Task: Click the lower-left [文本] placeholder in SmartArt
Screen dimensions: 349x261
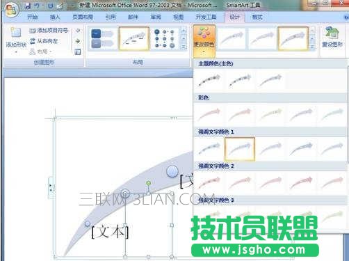Action: [110, 232]
